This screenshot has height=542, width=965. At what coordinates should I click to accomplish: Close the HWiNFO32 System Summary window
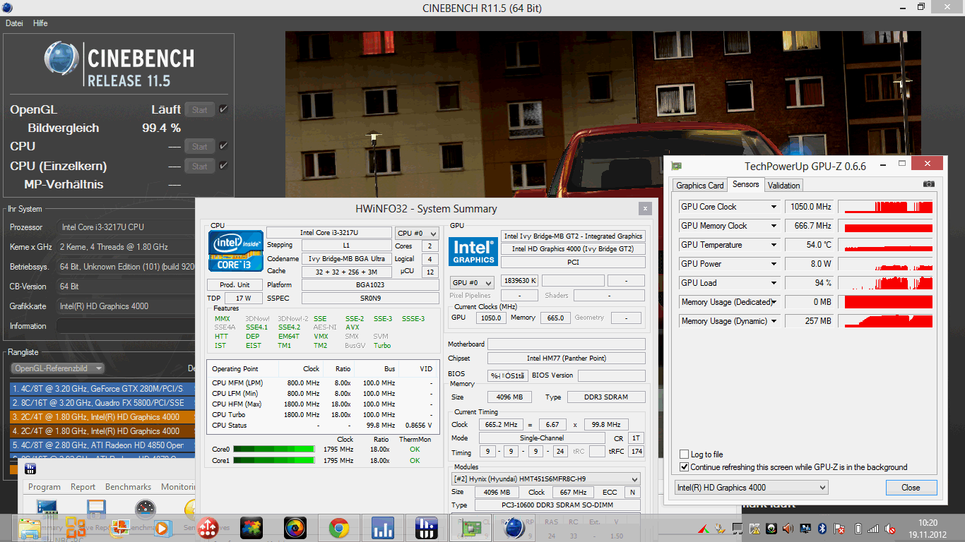point(645,208)
